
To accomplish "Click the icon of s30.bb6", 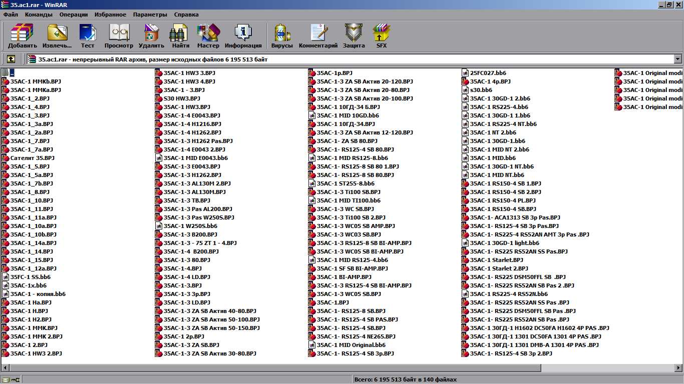I will 465,89.
